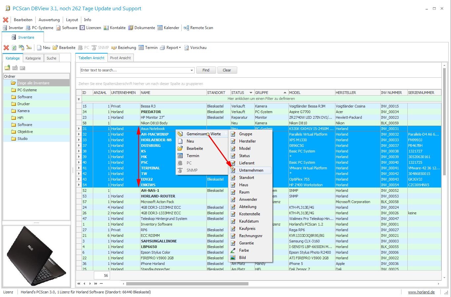This screenshot has height=297, width=451.
Task: Open the Layout menu
Action: pyautogui.click(x=72, y=20)
